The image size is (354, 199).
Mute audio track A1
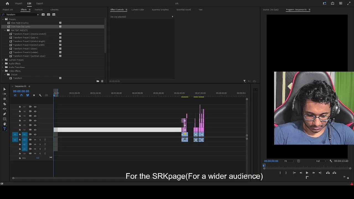pyautogui.click(x=35, y=140)
